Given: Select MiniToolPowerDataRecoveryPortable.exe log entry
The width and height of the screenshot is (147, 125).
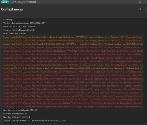Looking at the screenshot, I should 73,86.
